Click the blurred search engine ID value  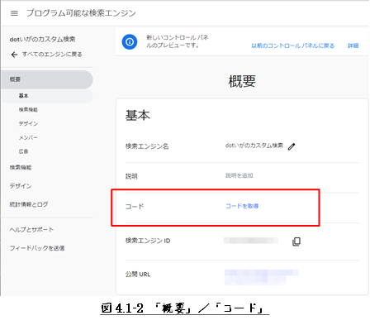pyautogui.click(x=251, y=241)
